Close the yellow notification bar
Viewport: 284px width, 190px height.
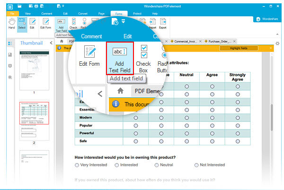pyautogui.click(x=271, y=48)
